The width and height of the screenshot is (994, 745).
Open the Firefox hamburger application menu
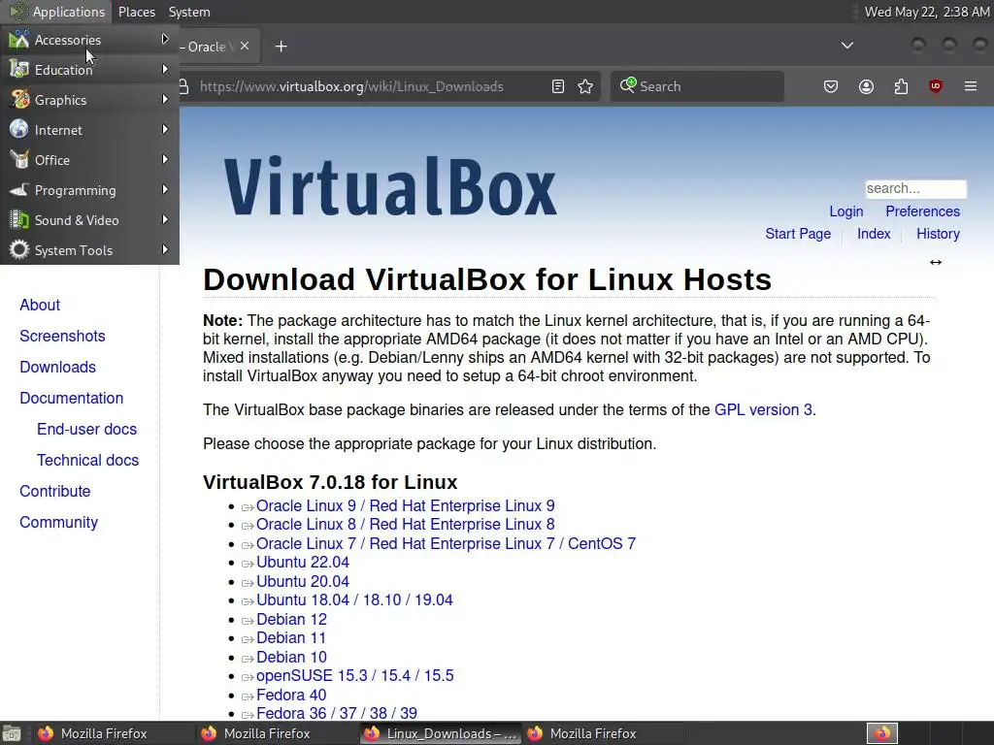(x=971, y=86)
